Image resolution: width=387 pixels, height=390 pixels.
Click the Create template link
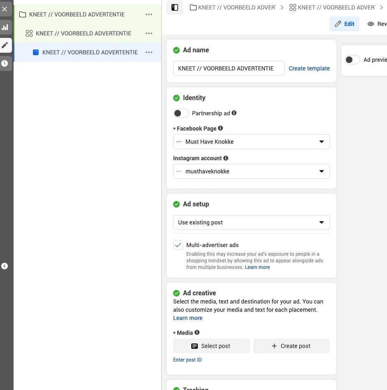pyautogui.click(x=309, y=68)
